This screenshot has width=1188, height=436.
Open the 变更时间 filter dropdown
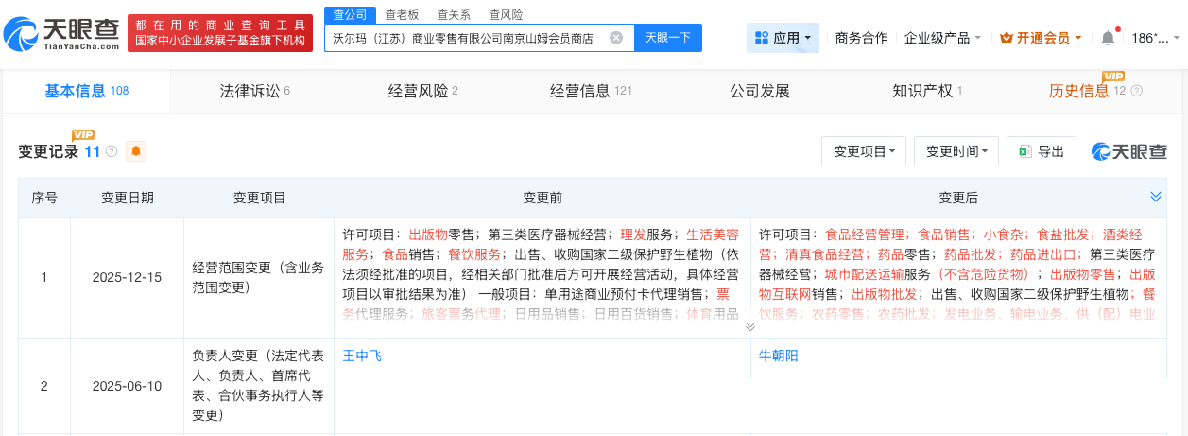956,151
